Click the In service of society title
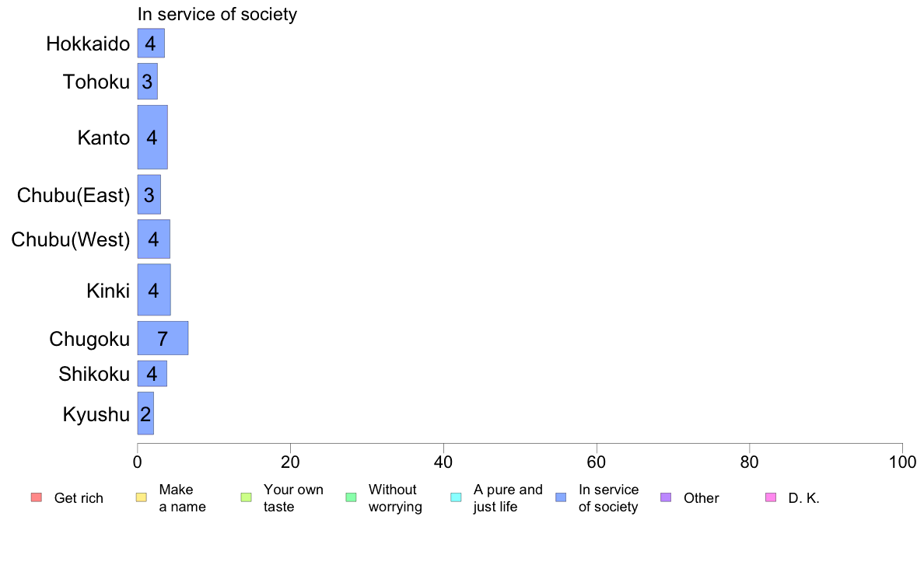Image resolution: width=924 pixels, height=572 pixels. click(x=217, y=14)
